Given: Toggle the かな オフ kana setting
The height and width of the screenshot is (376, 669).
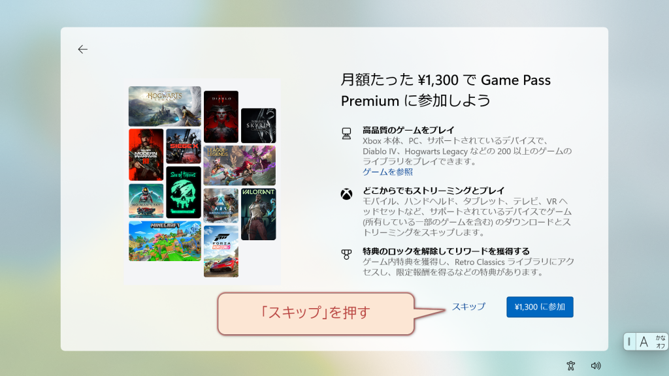Looking at the screenshot, I should 661,341.
